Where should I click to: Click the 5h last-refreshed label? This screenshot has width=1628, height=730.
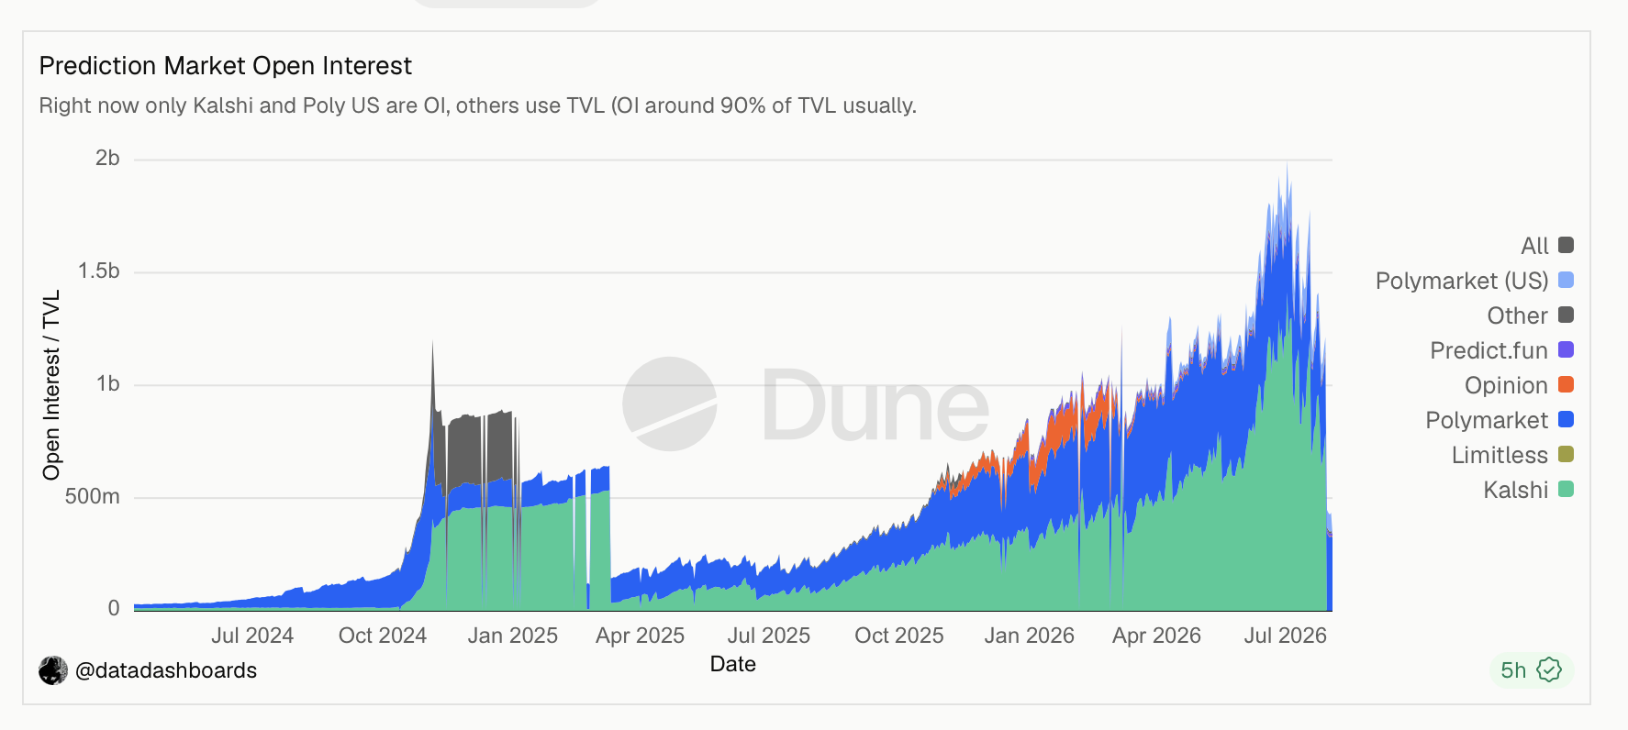click(1513, 670)
